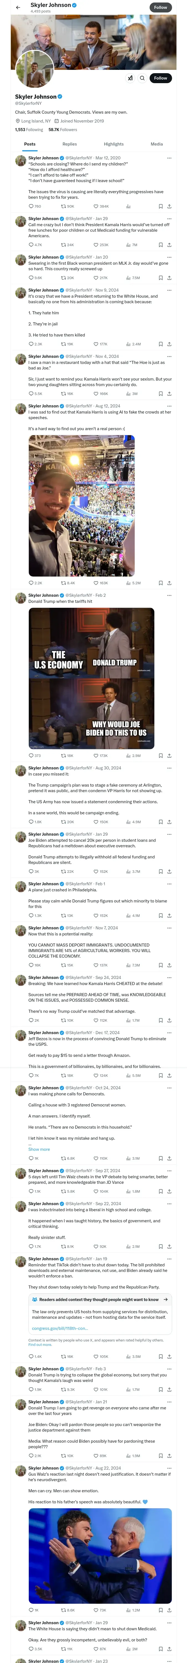
Task: Click the Follow button beside the search icon
Action: click(x=161, y=78)
